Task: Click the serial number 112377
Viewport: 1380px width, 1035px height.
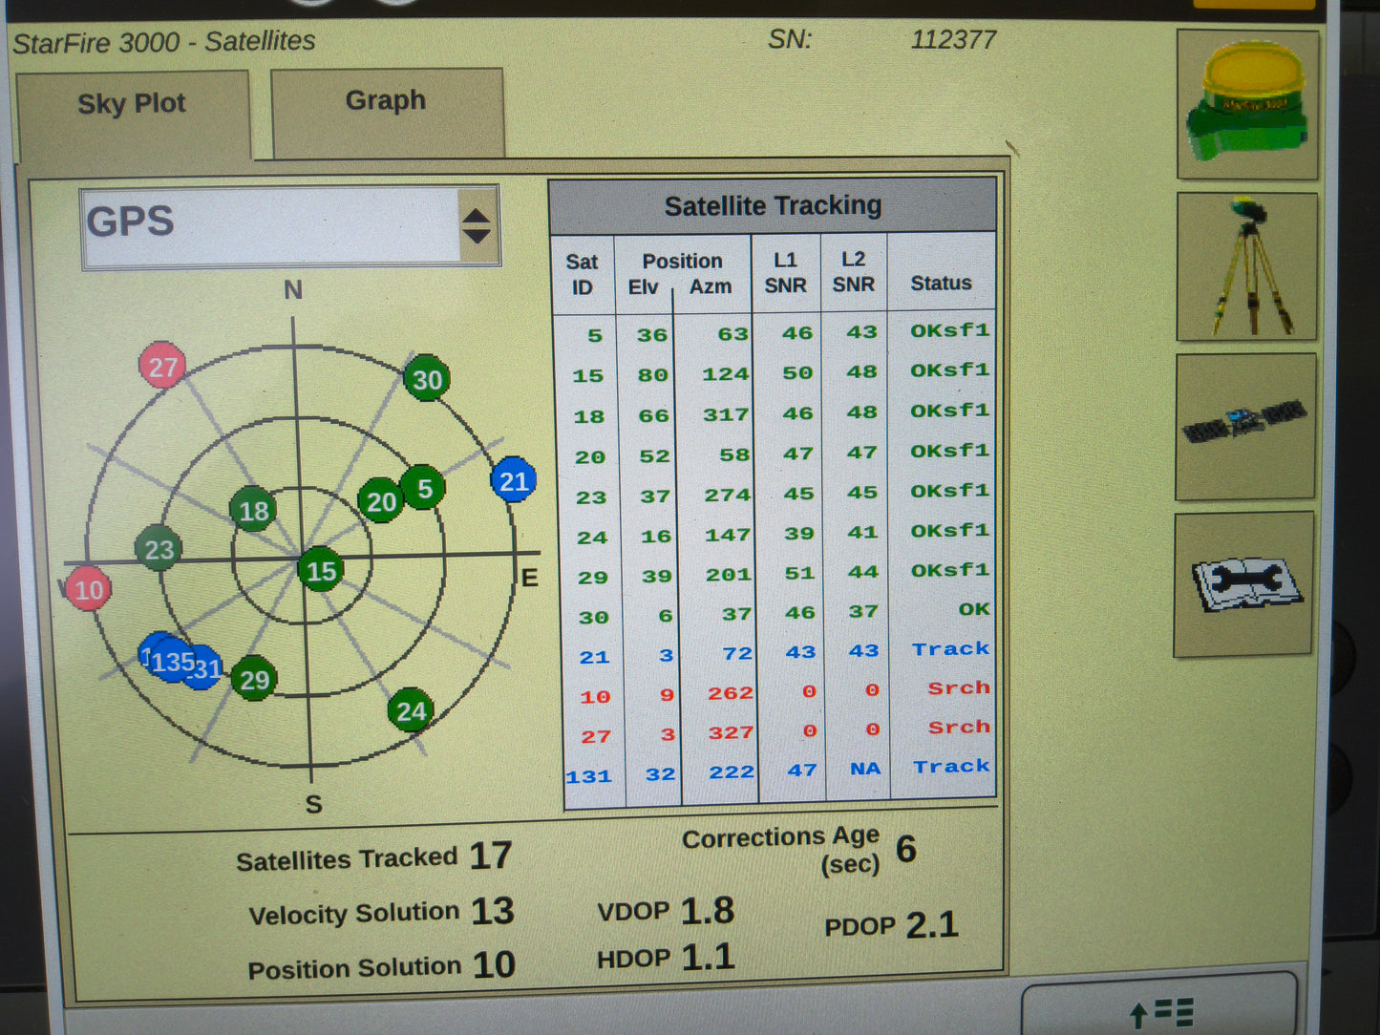Action: (x=953, y=40)
